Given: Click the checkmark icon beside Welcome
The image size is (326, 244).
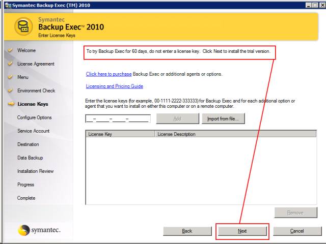Looking at the screenshot, I should click(x=10, y=50).
